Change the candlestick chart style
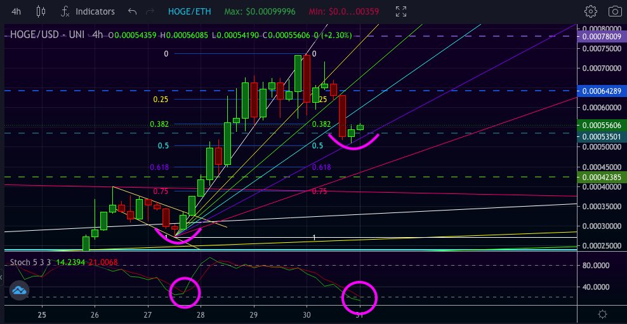 pyautogui.click(x=41, y=11)
